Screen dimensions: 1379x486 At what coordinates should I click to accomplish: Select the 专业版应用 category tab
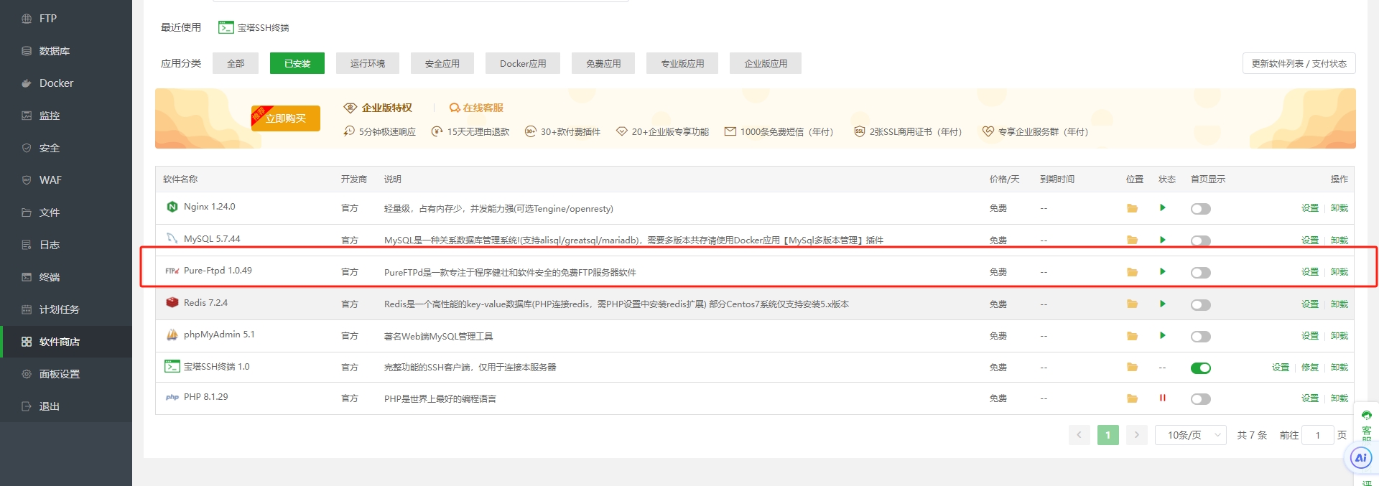pyautogui.click(x=682, y=63)
